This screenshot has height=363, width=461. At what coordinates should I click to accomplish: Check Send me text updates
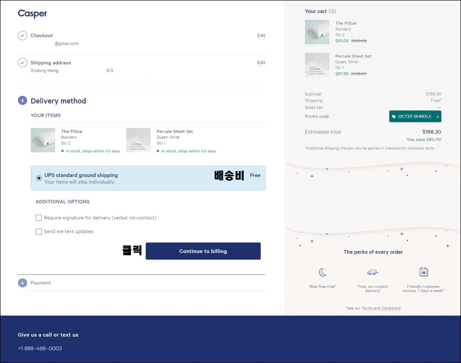tap(38, 231)
